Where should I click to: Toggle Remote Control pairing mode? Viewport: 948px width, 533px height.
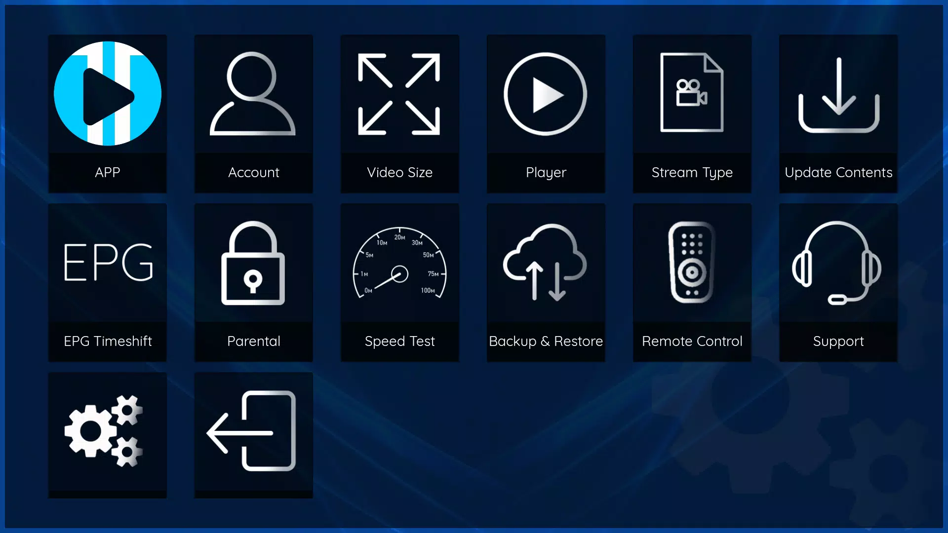click(x=692, y=282)
